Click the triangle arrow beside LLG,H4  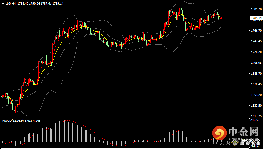click(x=3, y=4)
